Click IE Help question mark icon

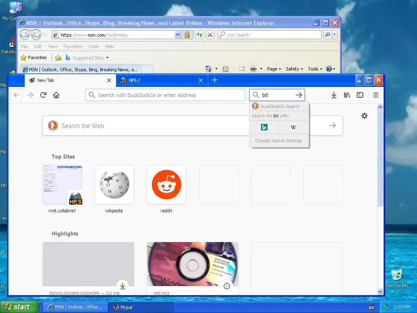coord(329,69)
